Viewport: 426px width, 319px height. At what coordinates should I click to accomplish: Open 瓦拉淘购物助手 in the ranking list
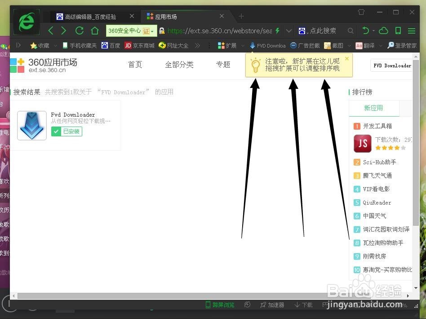[383, 243]
